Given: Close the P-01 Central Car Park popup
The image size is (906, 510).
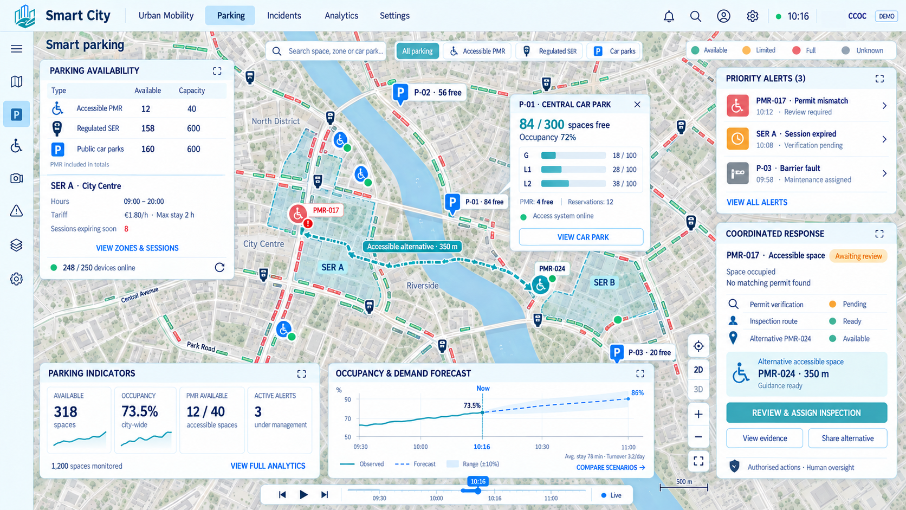Looking at the screenshot, I should [637, 105].
